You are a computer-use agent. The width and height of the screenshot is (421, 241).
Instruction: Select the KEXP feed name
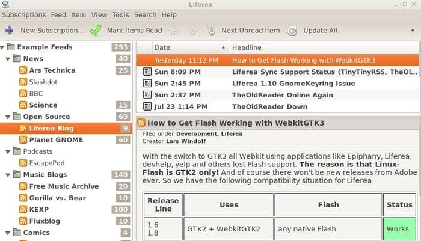tap(39, 209)
